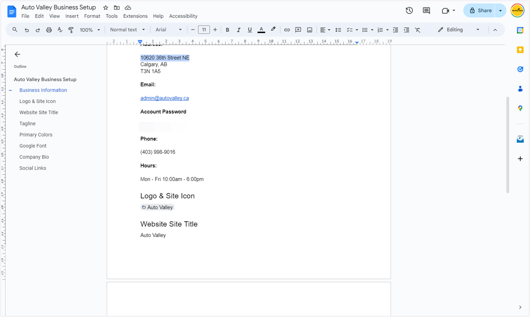Toggle bold formatting
The height and width of the screenshot is (317, 530).
[x=227, y=30]
